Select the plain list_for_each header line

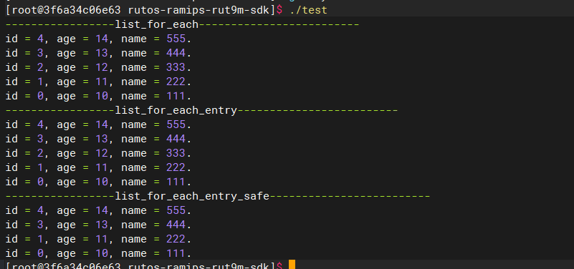[x=182, y=24]
